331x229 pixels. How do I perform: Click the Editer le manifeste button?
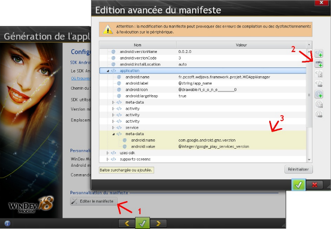click(x=93, y=201)
